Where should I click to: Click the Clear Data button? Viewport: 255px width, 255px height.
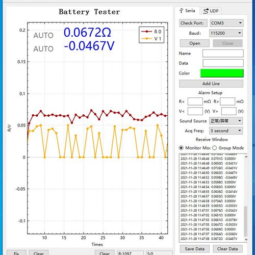tap(227, 249)
